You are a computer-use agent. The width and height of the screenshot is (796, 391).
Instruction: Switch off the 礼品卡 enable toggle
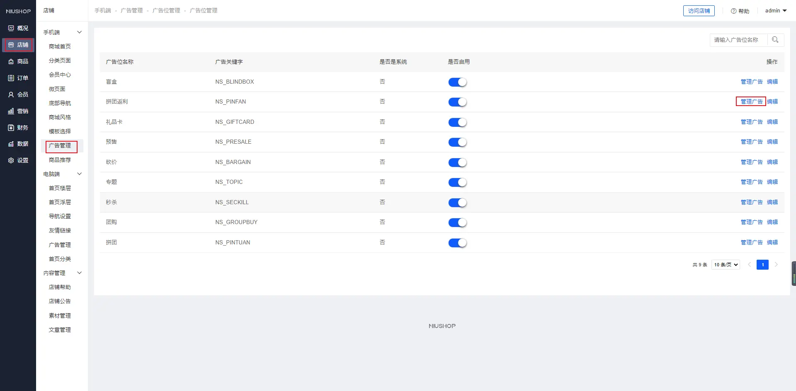click(x=457, y=122)
